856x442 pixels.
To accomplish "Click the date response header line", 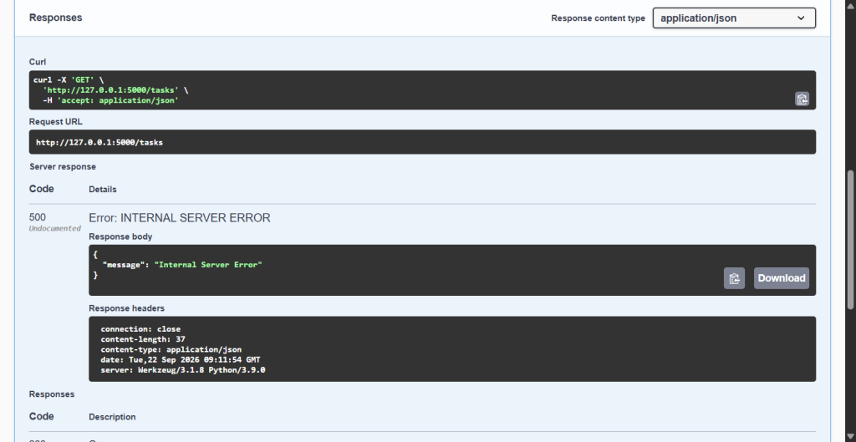I will tap(181, 360).
